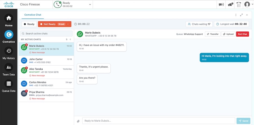The height and width of the screenshot is (125, 254).
Task: Focus the Search active chats field
Action: [46, 33]
